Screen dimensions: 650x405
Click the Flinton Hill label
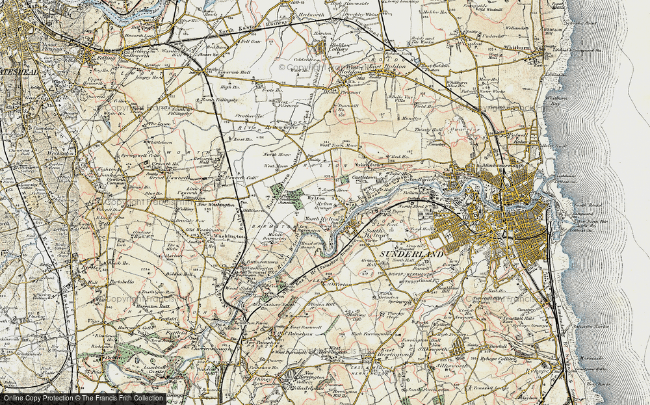(x=322, y=304)
